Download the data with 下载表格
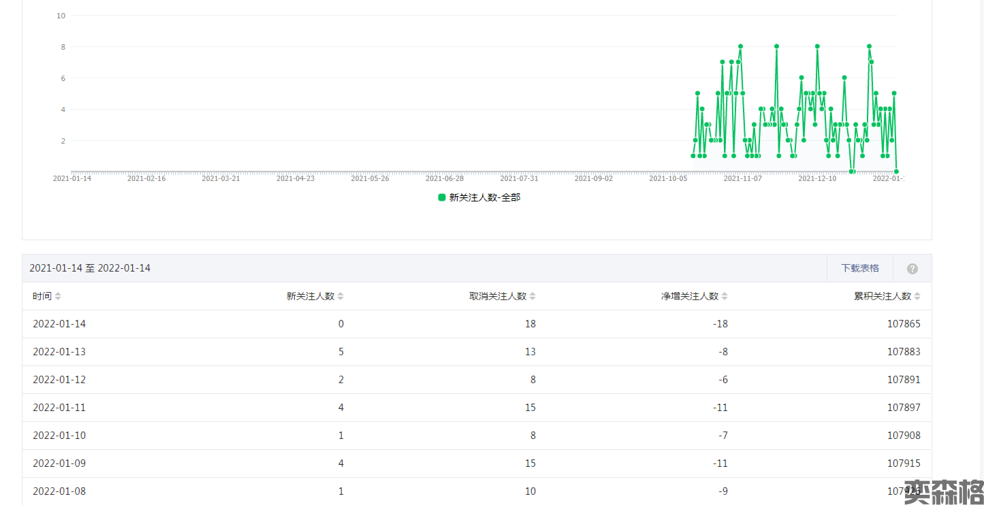This screenshot has height=505, width=984. (859, 268)
